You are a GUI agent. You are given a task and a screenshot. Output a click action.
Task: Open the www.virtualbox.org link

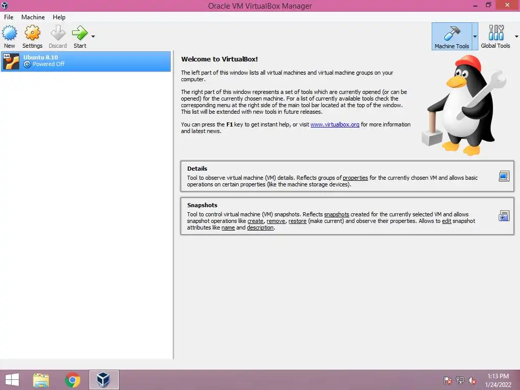pyautogui.click(x=335, y=125)
